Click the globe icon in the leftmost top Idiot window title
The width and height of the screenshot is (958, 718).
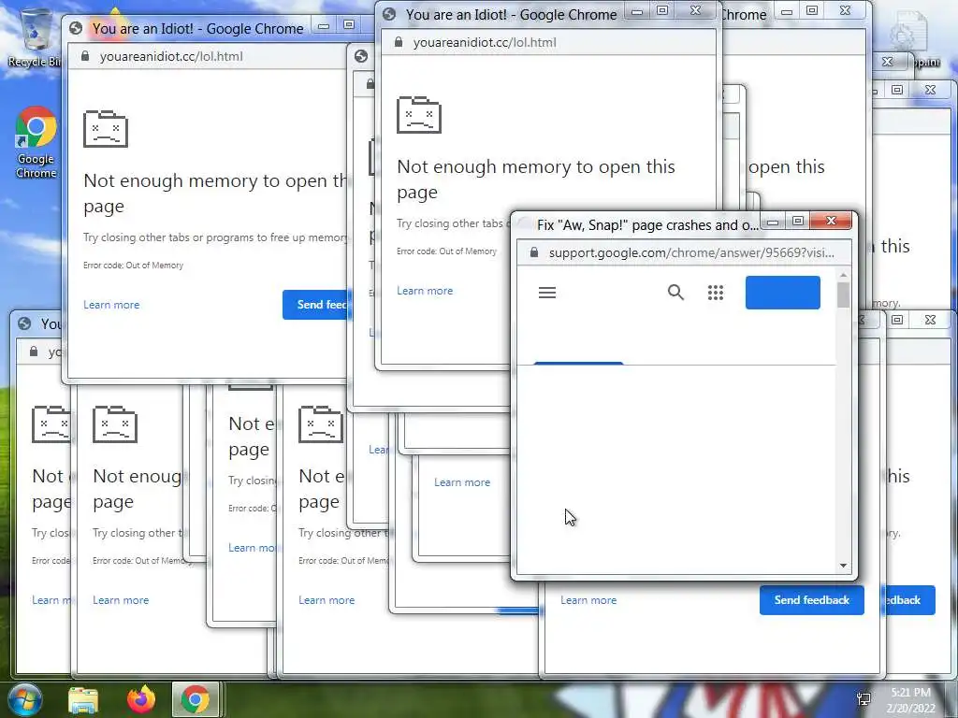[76, 28]
